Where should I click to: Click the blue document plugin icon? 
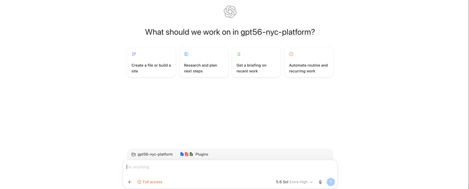(x=182, y=155)
